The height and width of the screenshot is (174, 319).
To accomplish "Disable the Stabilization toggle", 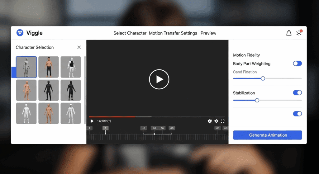I will 297,93.
